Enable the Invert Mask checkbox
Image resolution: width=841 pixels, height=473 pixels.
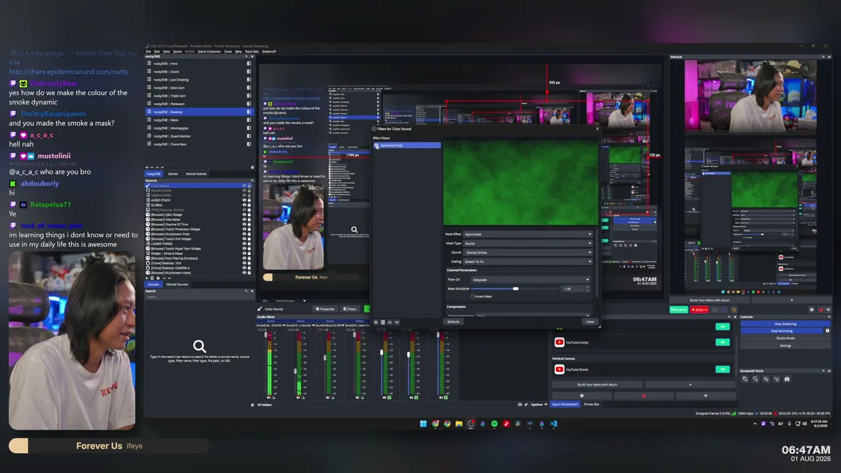tap(474, 296)
